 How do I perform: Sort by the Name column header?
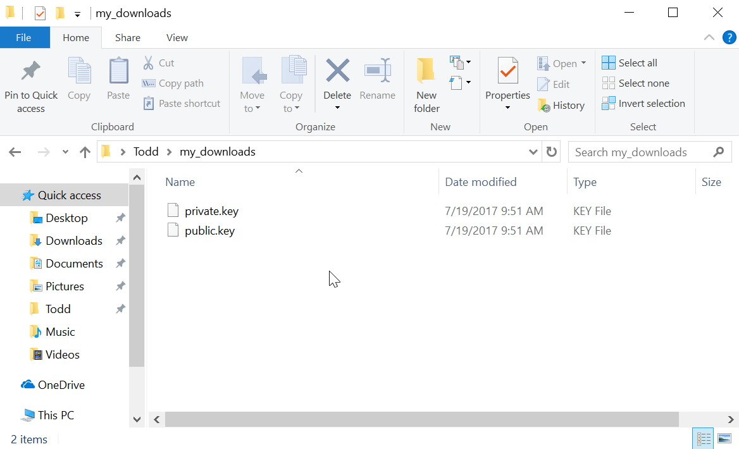point(180,182)
